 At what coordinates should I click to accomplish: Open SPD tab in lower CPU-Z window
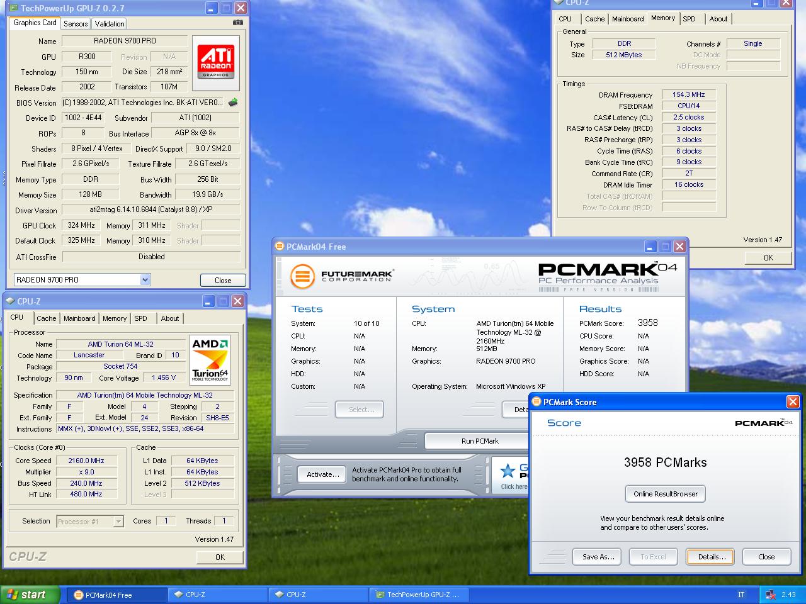pos(141,318)
